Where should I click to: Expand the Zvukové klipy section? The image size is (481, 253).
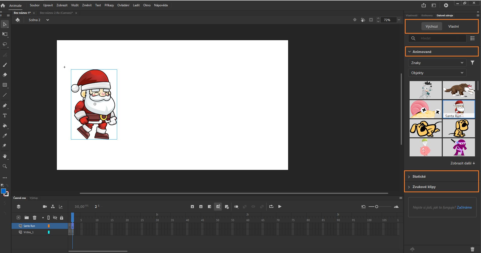442,187
